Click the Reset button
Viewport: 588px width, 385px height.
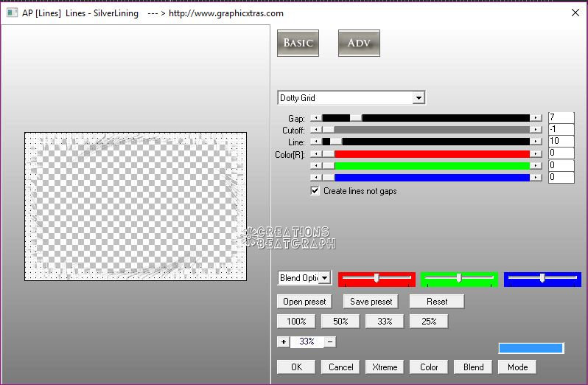click(437, 302)
